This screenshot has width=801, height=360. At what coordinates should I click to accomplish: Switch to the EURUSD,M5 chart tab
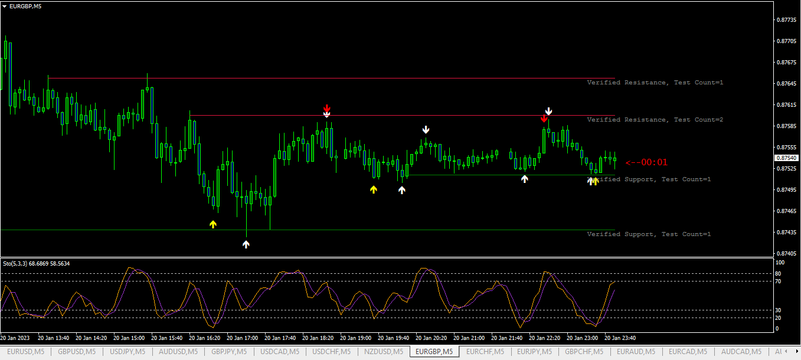click(26, 352)
